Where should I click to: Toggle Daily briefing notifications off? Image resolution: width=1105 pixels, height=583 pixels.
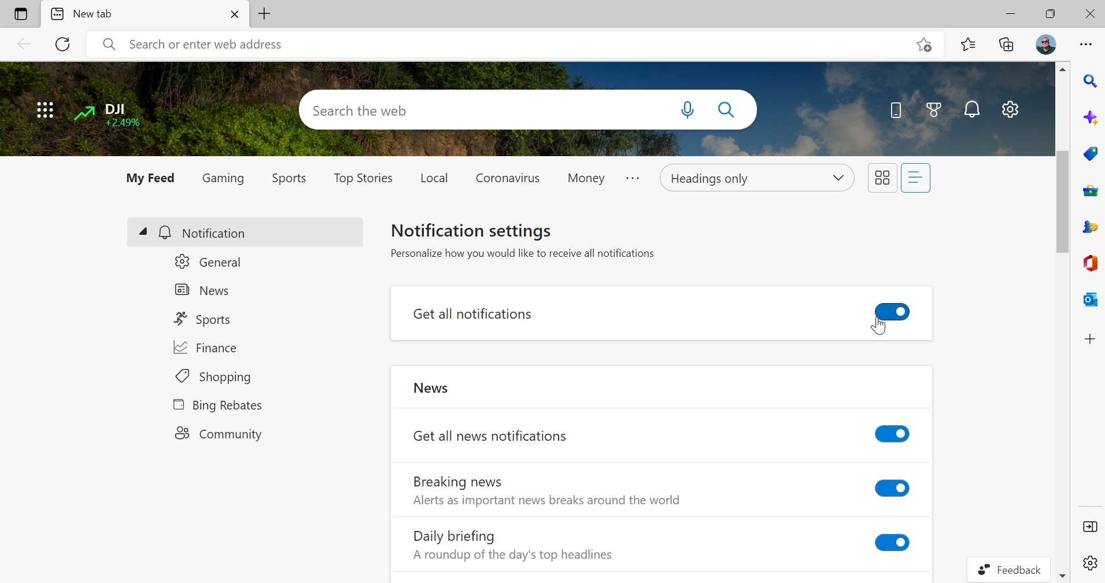(x=893, y=543)
